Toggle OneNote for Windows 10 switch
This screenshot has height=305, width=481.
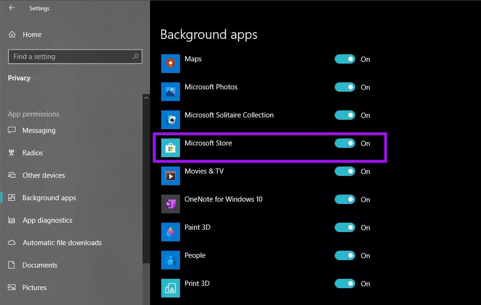pos(345,199)
